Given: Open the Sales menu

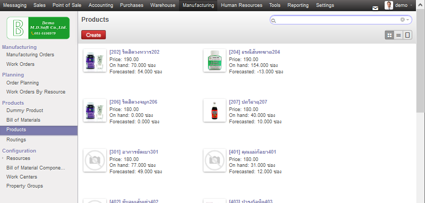Looking at the screenshot, I should tap(39, 5).
